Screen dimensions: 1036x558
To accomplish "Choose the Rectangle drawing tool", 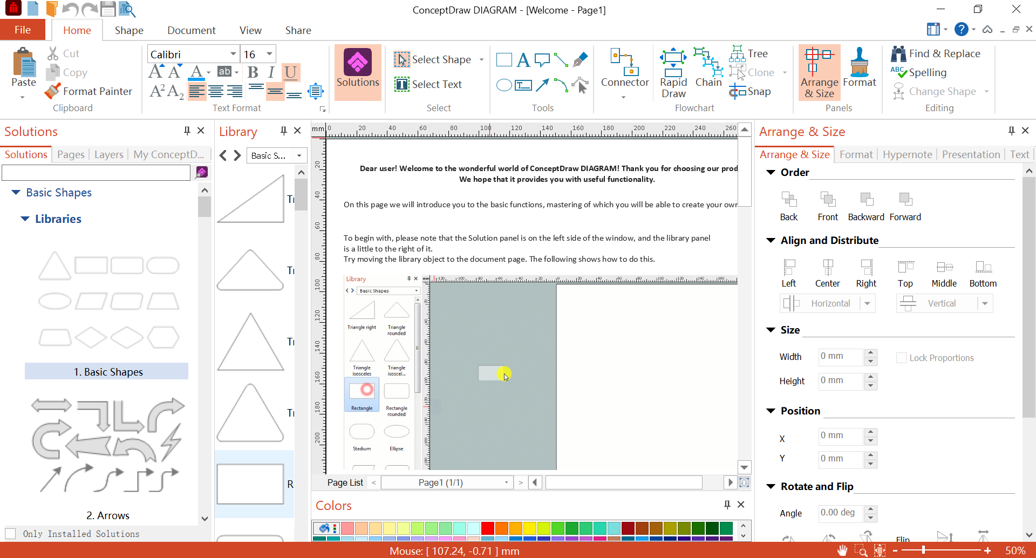I will tap(504, 59).
